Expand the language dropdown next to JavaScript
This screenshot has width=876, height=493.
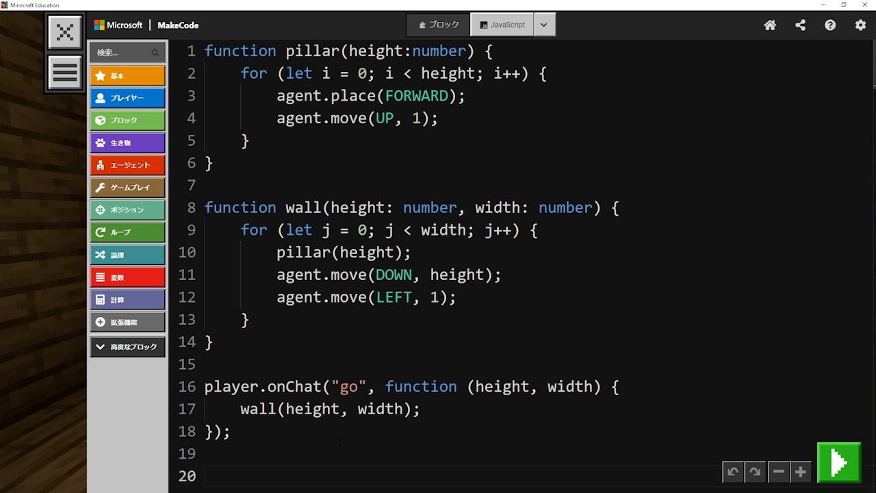[x=544, y=25]
